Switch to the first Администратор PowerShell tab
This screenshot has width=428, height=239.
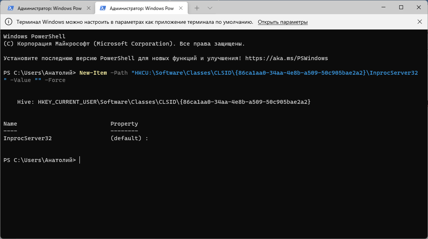tap(49, 8)
